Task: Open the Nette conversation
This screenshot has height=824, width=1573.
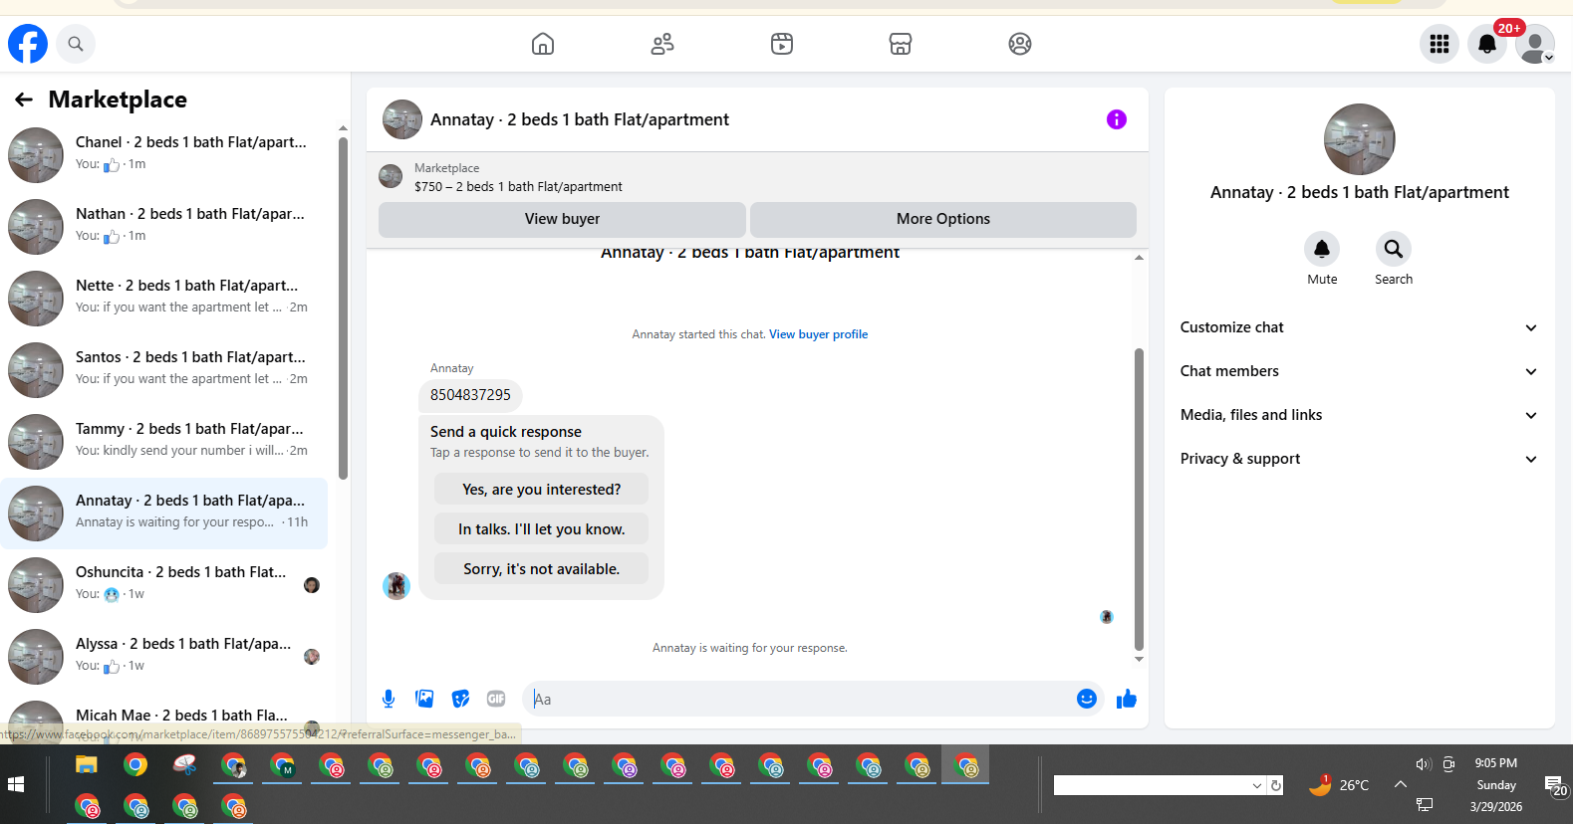Action: coord(164,298)
